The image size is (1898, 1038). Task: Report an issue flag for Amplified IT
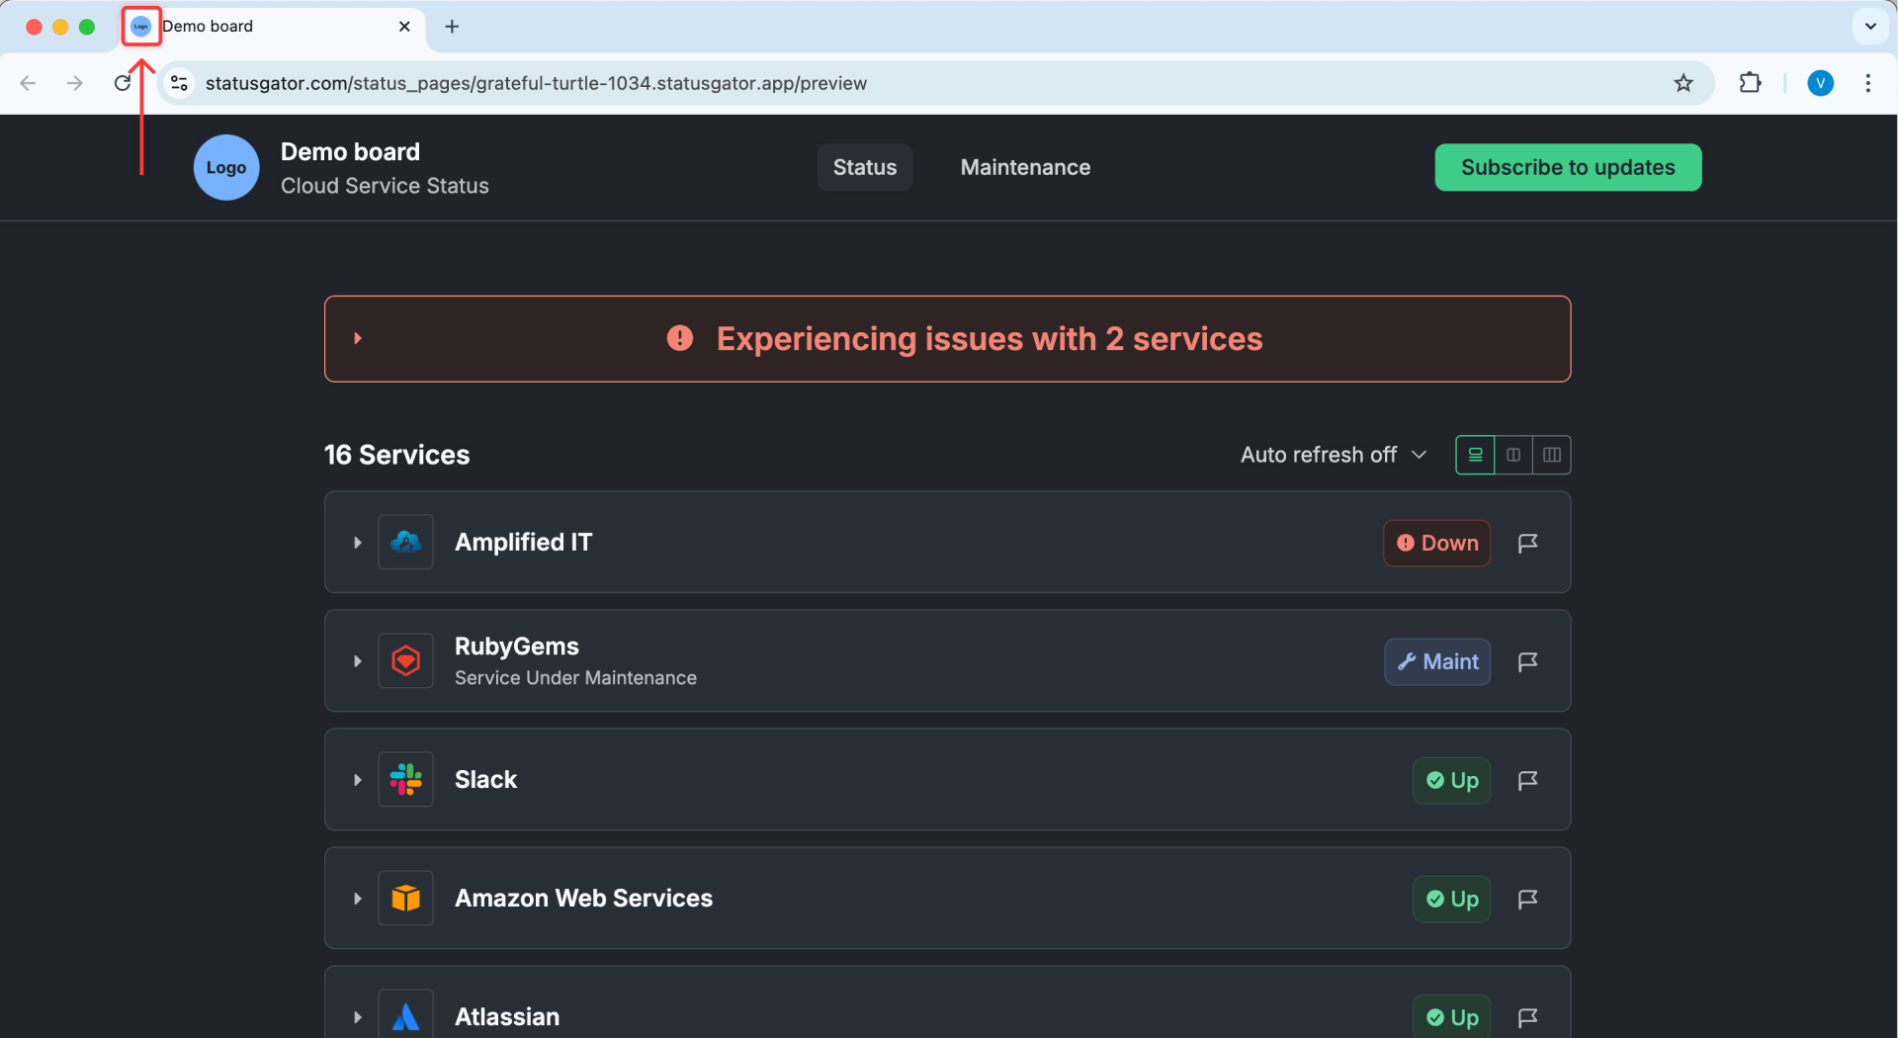click(x=1527, y=543)
